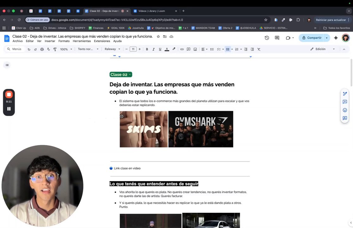Select the Paint format tool
This screenshot has width=353, height=228.
click(55, 49)
